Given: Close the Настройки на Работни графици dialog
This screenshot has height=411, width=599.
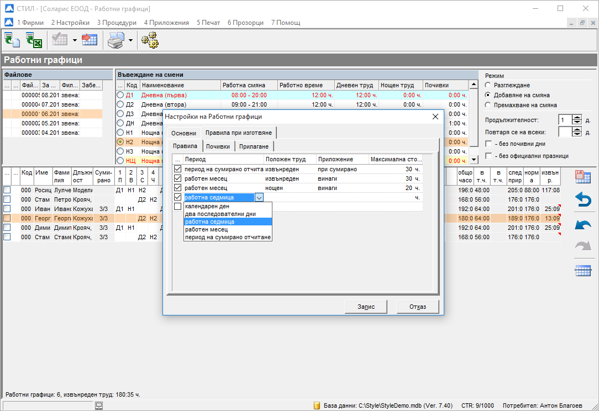Looking at the screenshot, I should [435, 117].
